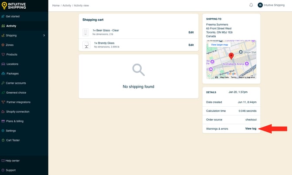292x175 pixels.
Task: Click the Plans & billing card icon
Action: click(x=3, y=121)
